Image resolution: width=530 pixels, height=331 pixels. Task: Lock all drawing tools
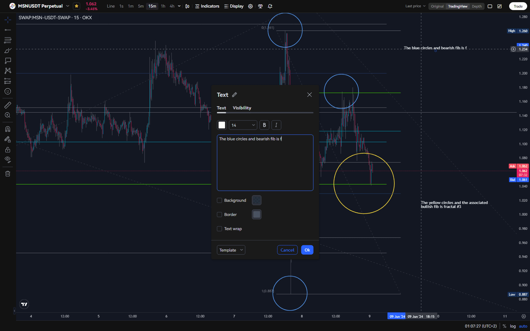tap(8, 149)
